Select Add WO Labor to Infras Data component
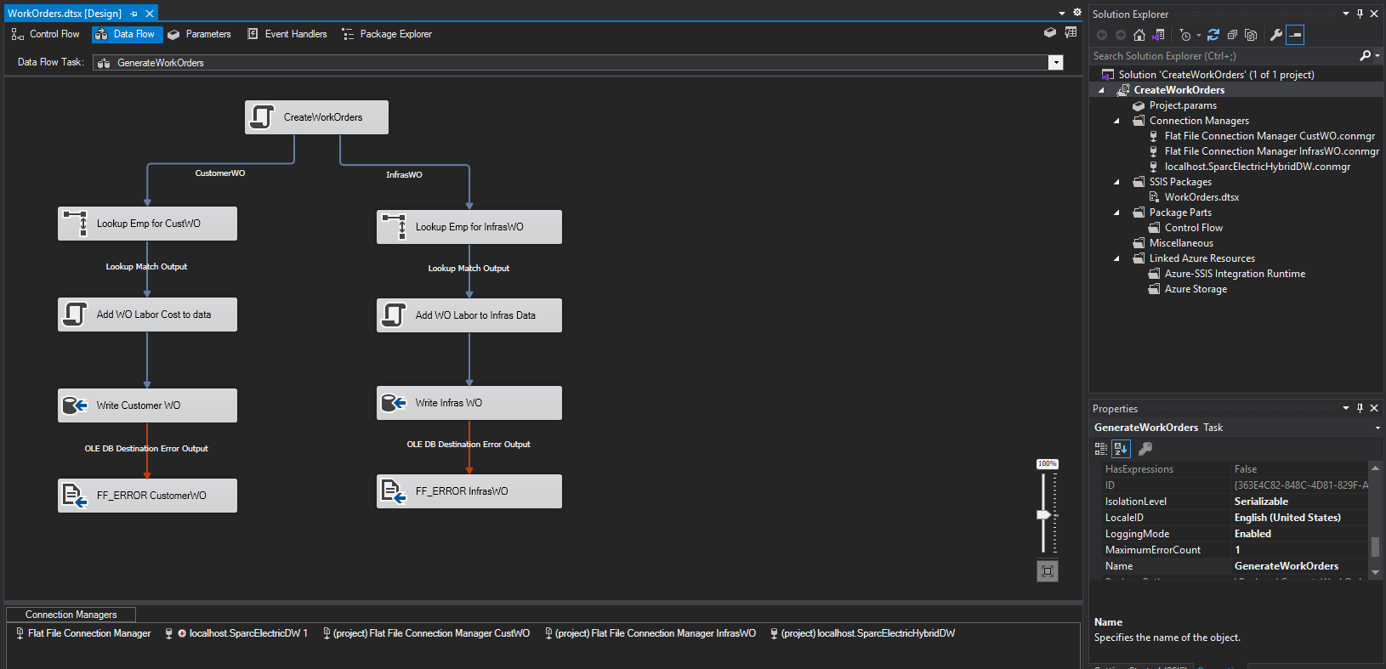1386x669 pixels. (469, 315)
